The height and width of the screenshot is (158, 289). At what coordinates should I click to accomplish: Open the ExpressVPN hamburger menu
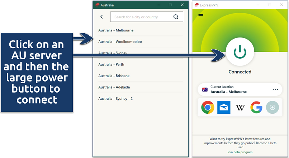pyautogui.click(x=201, y=16)
